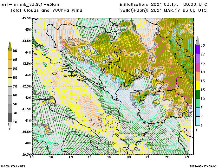Click the '23E' longitude label
This screenshot has width=222, height=168.
(187, 157)
